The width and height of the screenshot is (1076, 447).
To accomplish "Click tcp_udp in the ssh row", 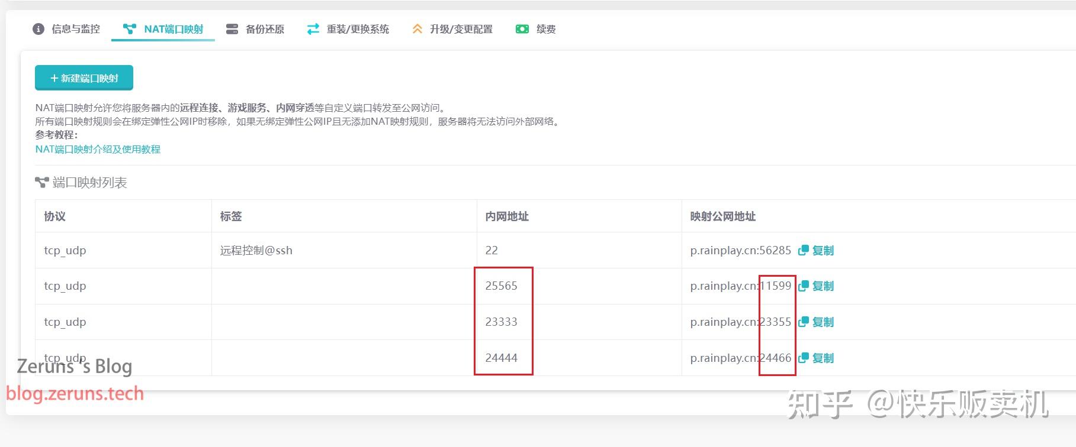I will (65, 251).
